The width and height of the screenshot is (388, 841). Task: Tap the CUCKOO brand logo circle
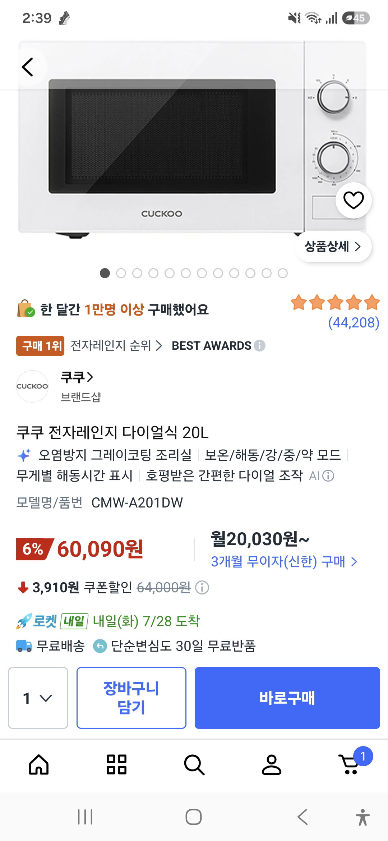point(32,386)
